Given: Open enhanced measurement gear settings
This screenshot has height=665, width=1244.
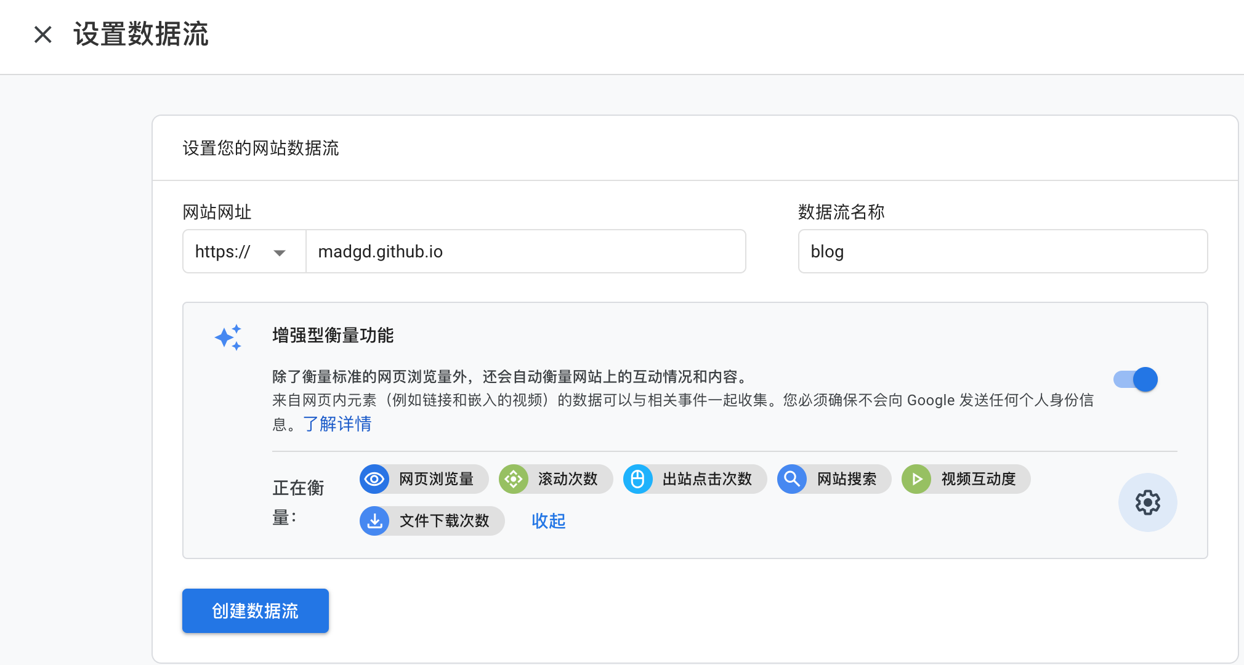Looking at the screenshot, I should [1147, 502].
